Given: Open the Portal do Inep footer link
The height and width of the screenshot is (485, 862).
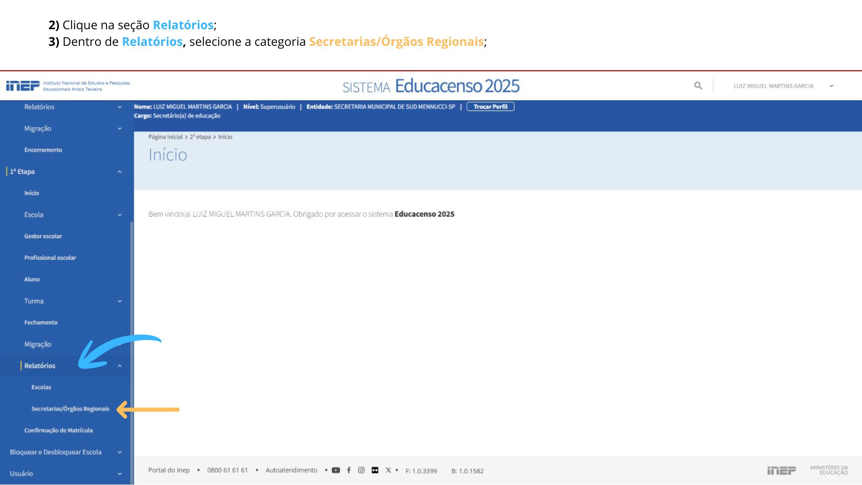Looking at the screenshot, I should 169,470.
